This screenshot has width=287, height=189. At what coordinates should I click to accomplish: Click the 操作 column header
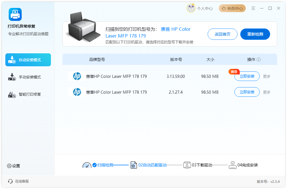251,60
